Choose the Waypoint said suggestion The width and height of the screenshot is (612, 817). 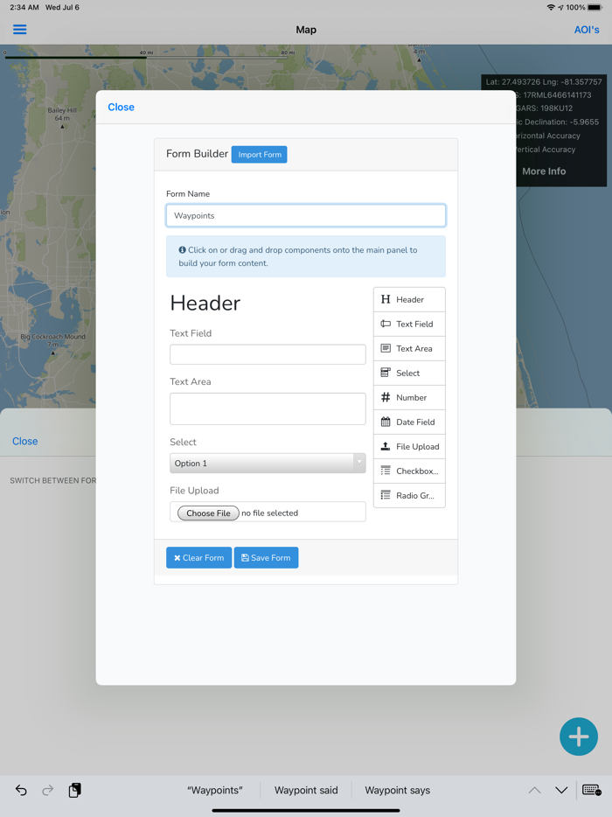(x=306, y=791)
